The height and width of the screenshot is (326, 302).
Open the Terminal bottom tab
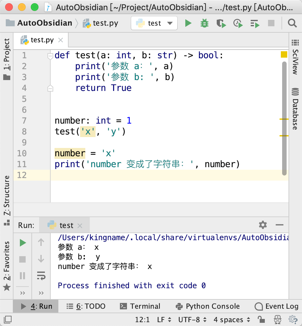pos(140,306)
